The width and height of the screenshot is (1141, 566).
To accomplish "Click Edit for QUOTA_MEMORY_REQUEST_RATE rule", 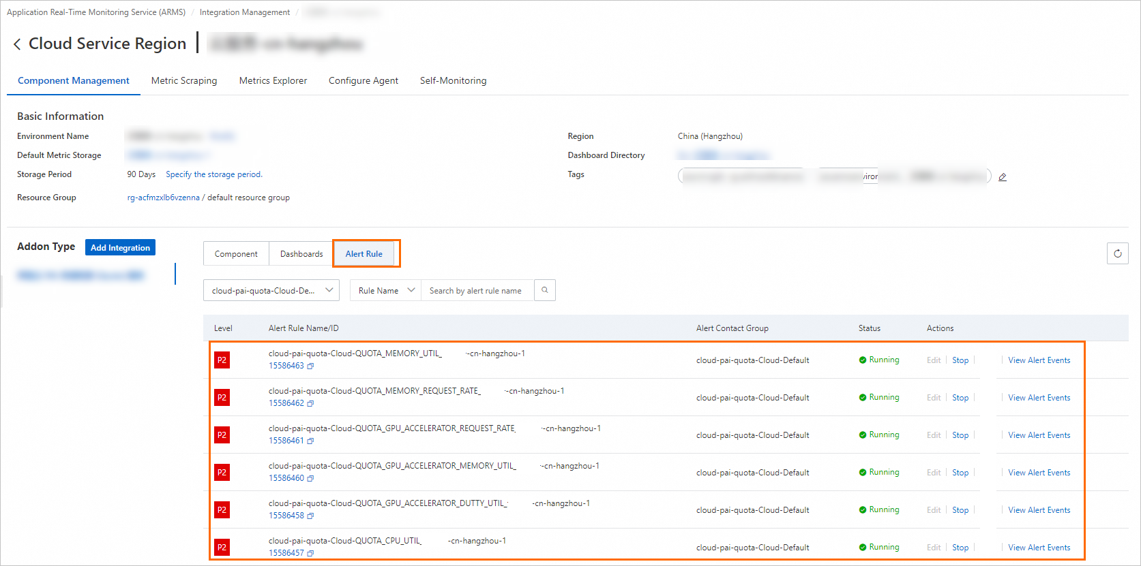I will click(x=934, y=398).
